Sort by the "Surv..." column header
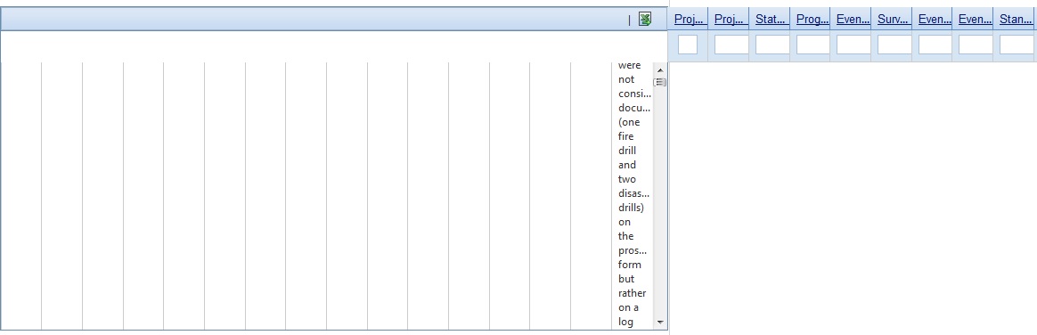This screenshot has height=335, width=1037. (x=894, y=20)
